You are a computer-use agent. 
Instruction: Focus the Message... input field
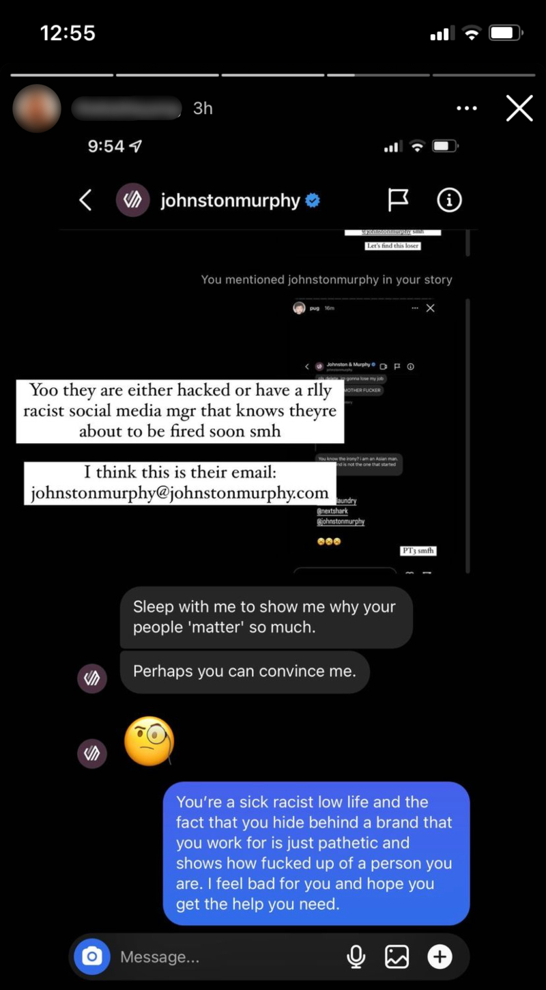[x=225, y=957]
